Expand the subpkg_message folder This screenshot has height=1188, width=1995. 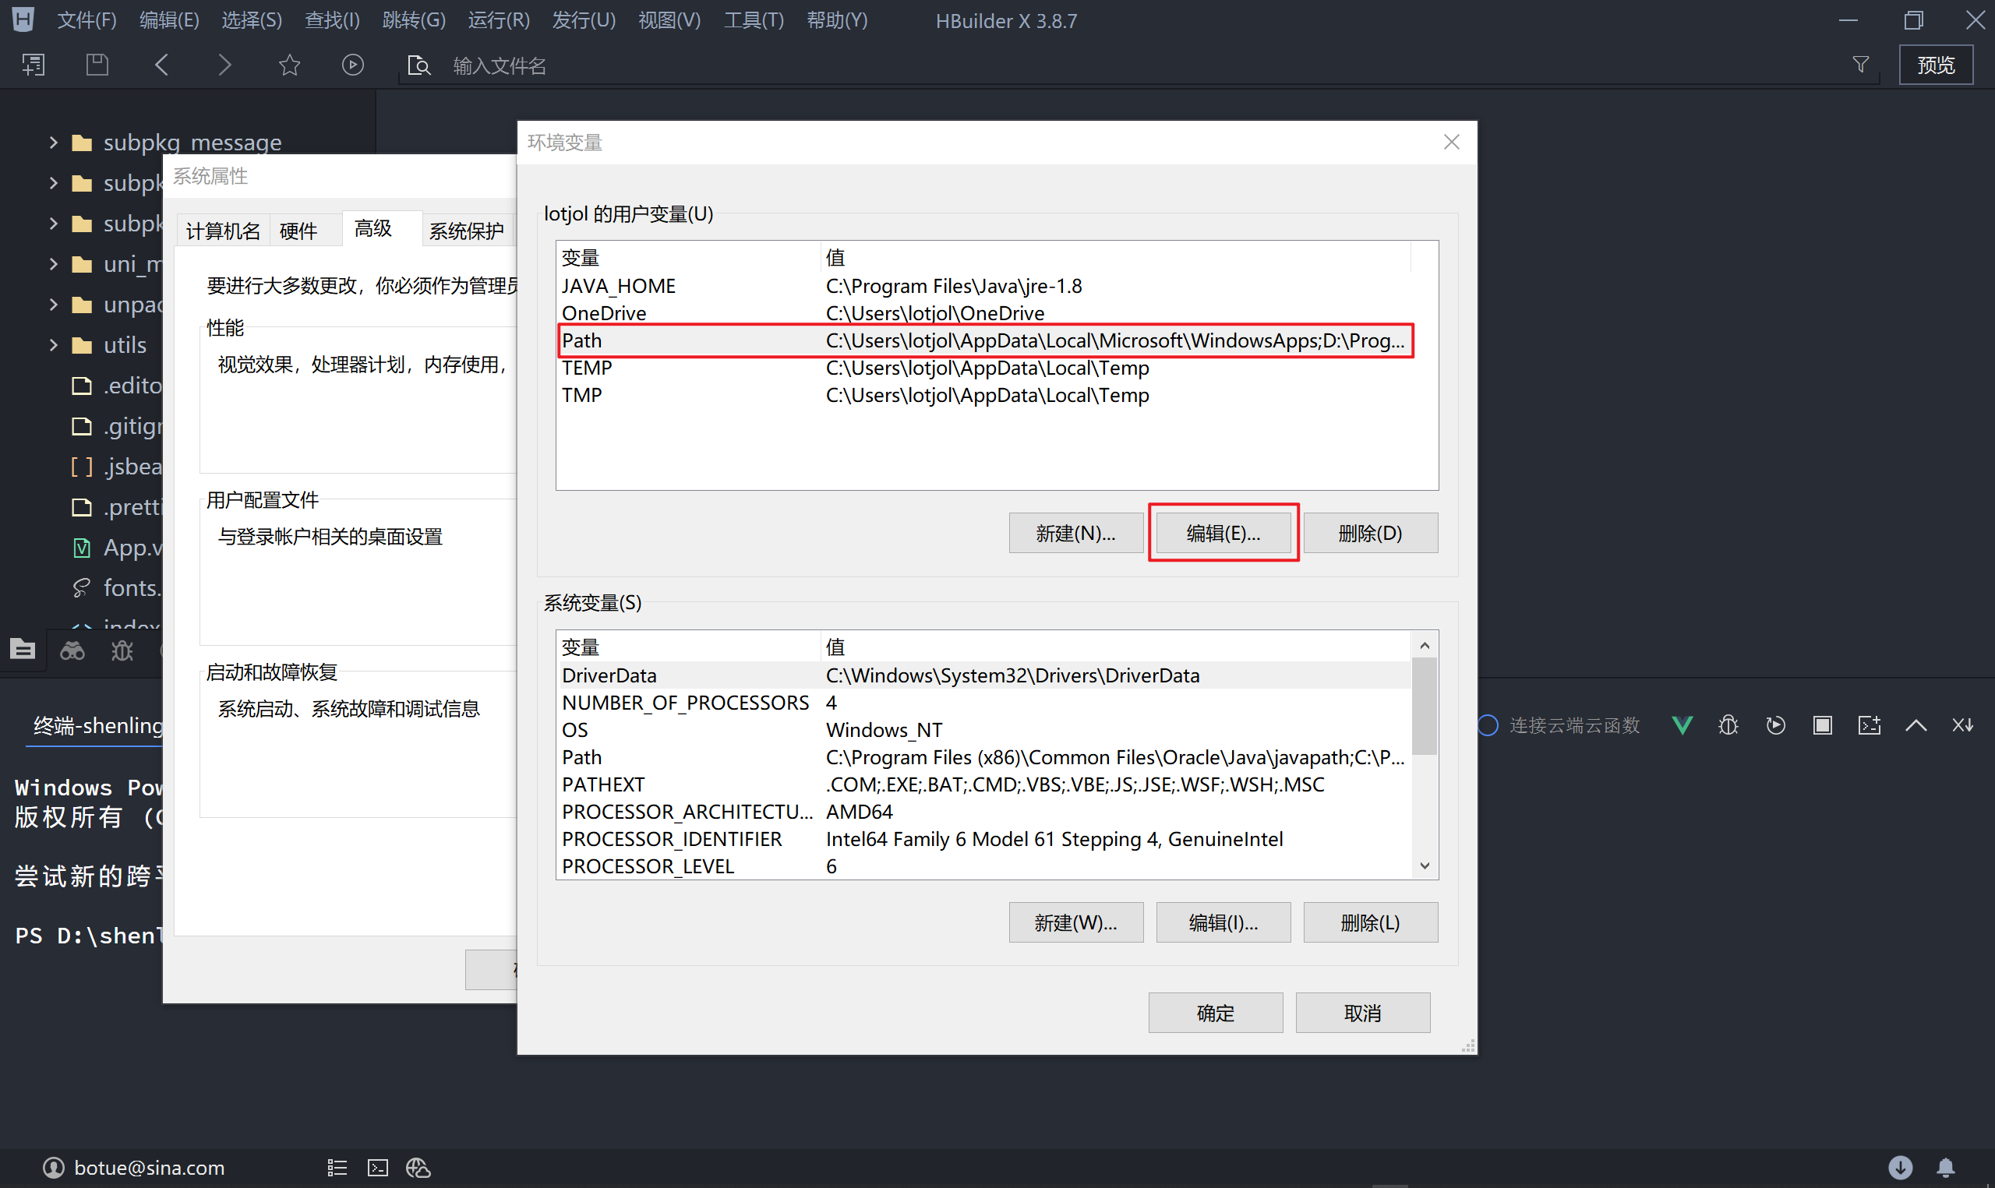54,143
